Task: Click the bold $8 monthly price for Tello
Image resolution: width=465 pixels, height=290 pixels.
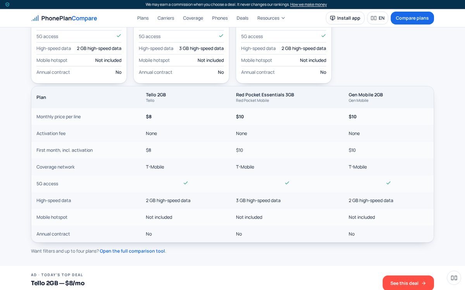Action: pyautogui.click(x=149, y=117)
